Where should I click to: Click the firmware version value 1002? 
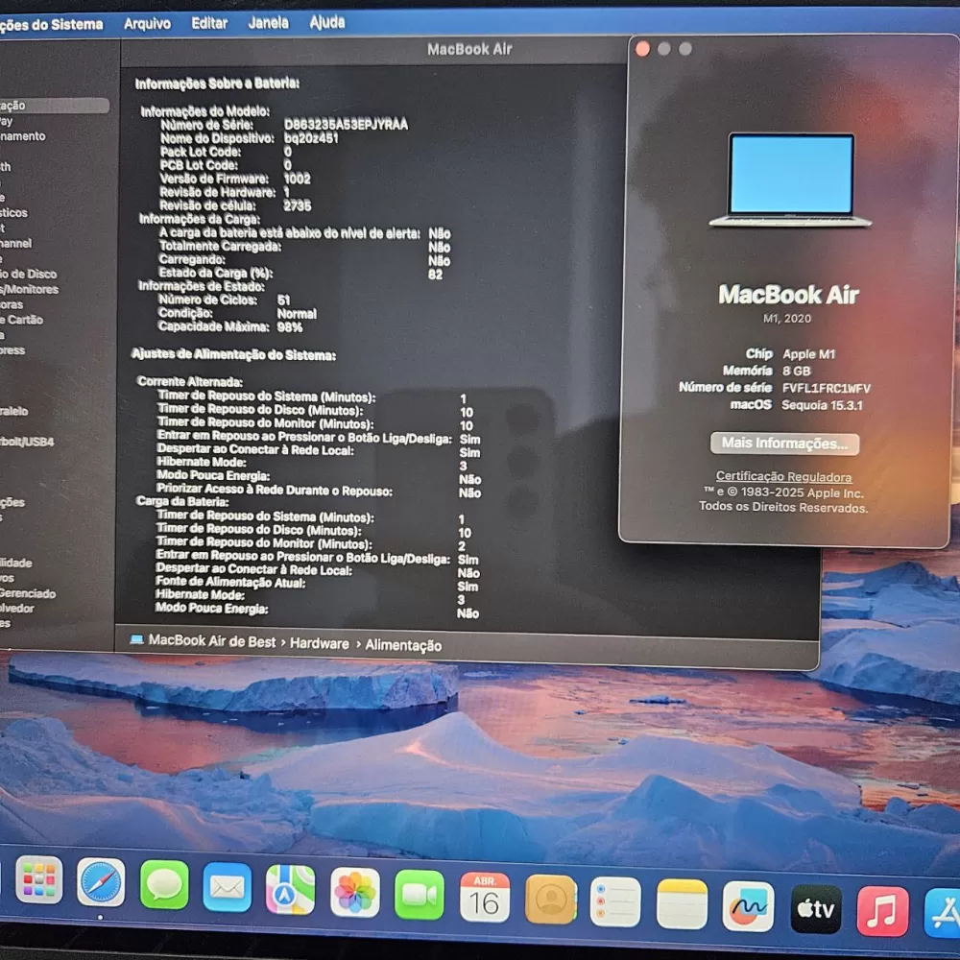pyautogui.click(x=297, y=179)
